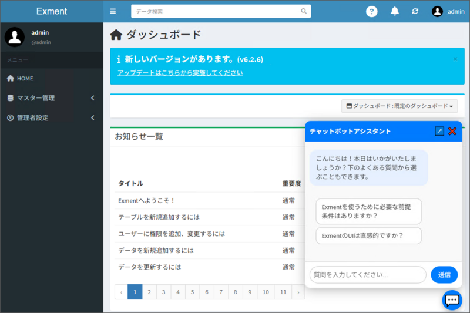Focus the データ検索 search field
The width and height of the screenshot is (470, 313).
pyautogui.click(x=221, y=11)
